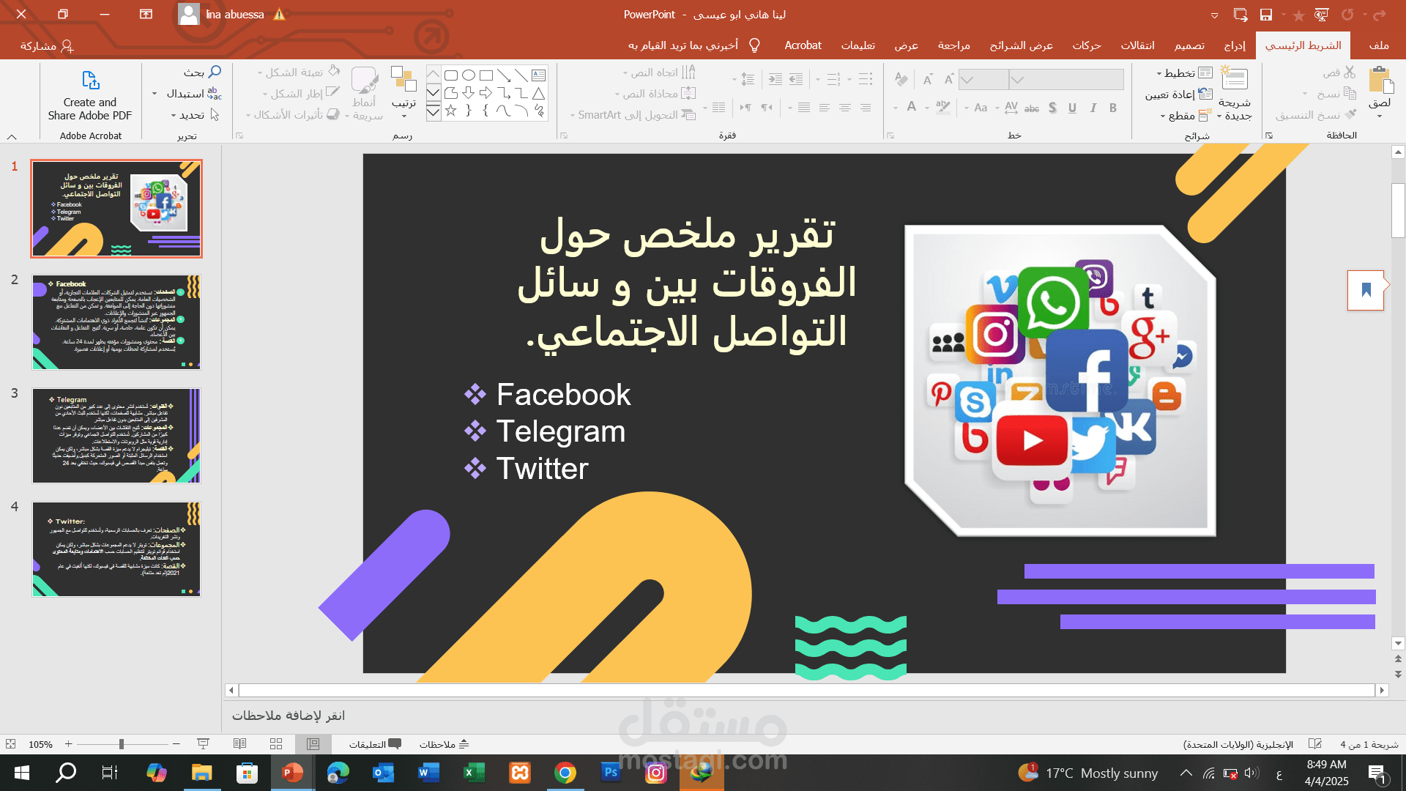Open the Design (تصميم) tab

click(1189, 45)
